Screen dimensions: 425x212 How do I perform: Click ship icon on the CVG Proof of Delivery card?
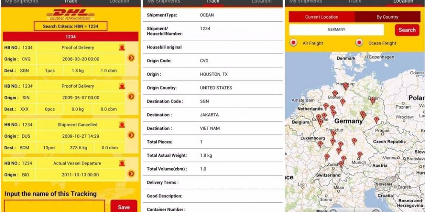coord(122,47)
